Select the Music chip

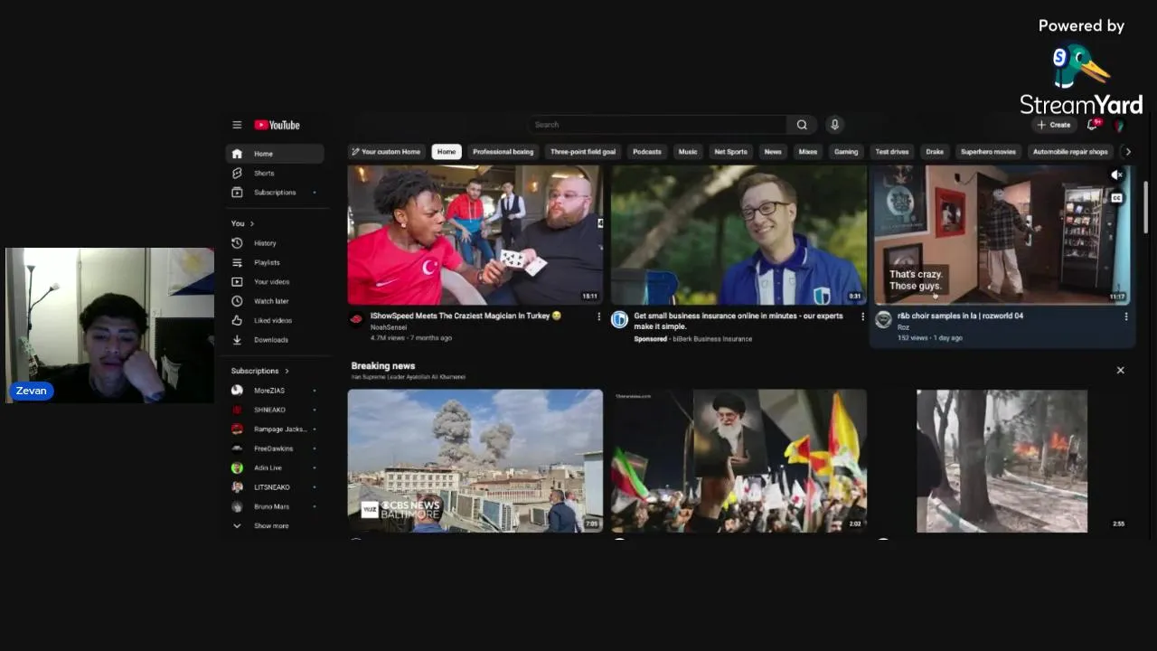[688, 152]
